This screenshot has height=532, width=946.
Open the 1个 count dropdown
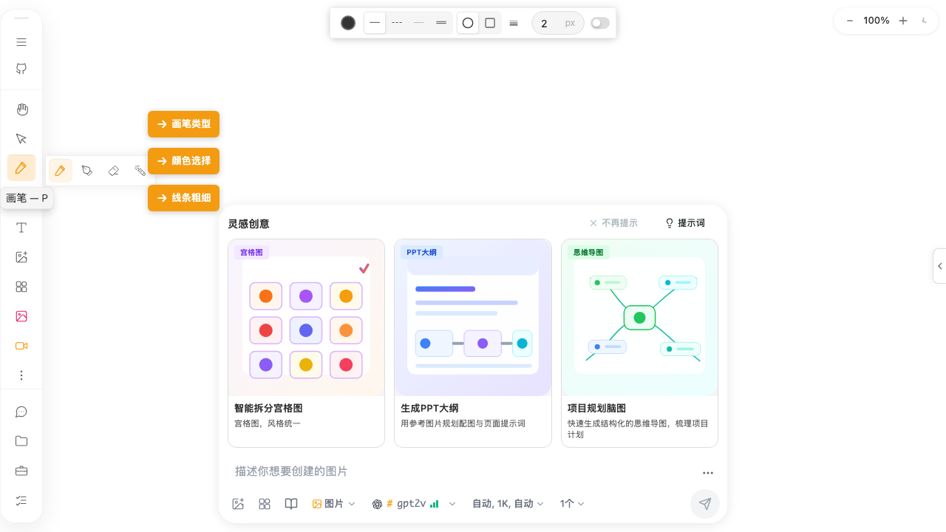(x=572, y=504)
